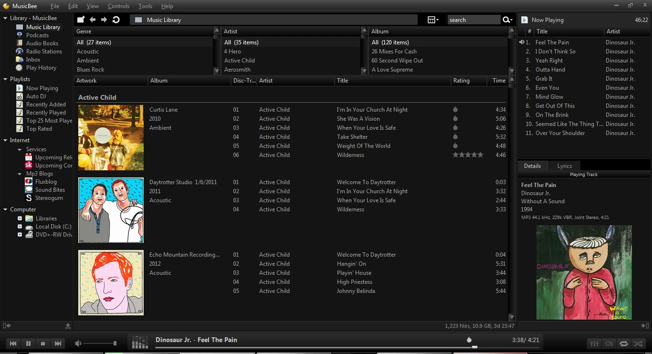
Task: Go to the previous track
Action: (x=13, y=344)
